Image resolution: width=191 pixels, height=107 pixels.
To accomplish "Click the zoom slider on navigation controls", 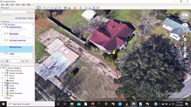I will (185, 48).
